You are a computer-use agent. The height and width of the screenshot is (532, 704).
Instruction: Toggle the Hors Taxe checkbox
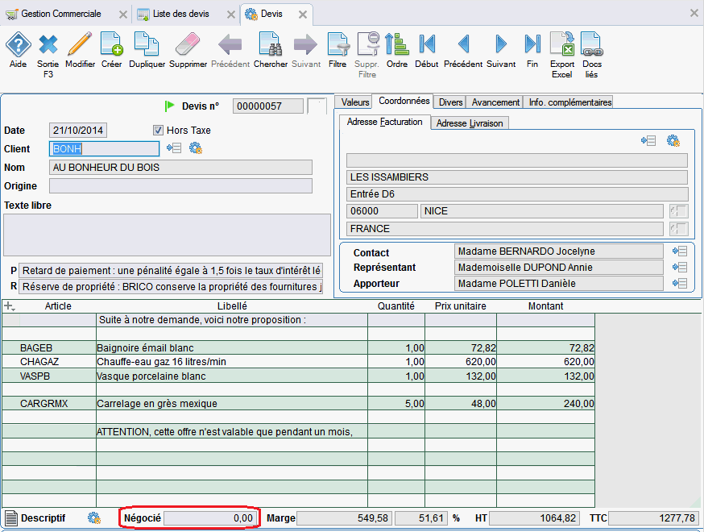click(158, 131)
